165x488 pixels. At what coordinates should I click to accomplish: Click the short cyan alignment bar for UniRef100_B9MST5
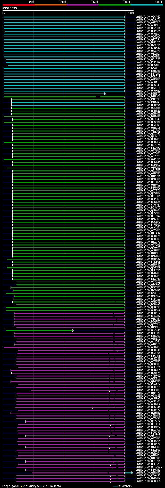pos(55,94)
